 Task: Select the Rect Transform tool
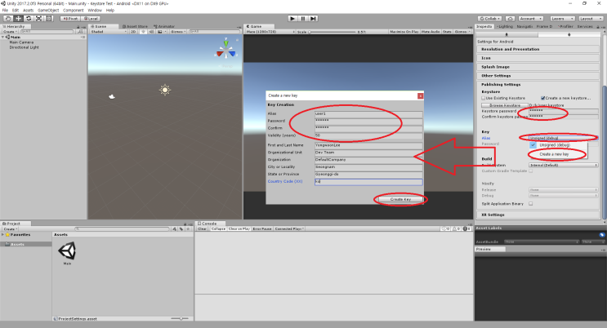[x=46, y=17]
